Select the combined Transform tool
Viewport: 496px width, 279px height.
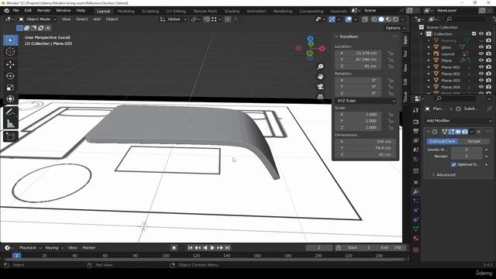(10, 99)
